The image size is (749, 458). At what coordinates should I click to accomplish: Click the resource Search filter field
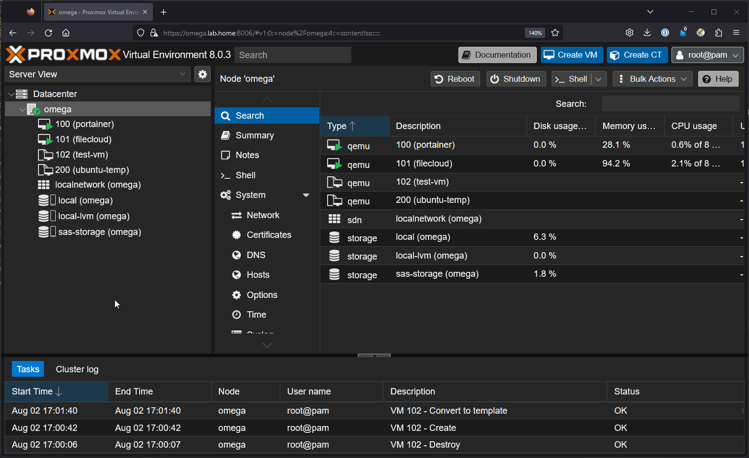[671, 104]
